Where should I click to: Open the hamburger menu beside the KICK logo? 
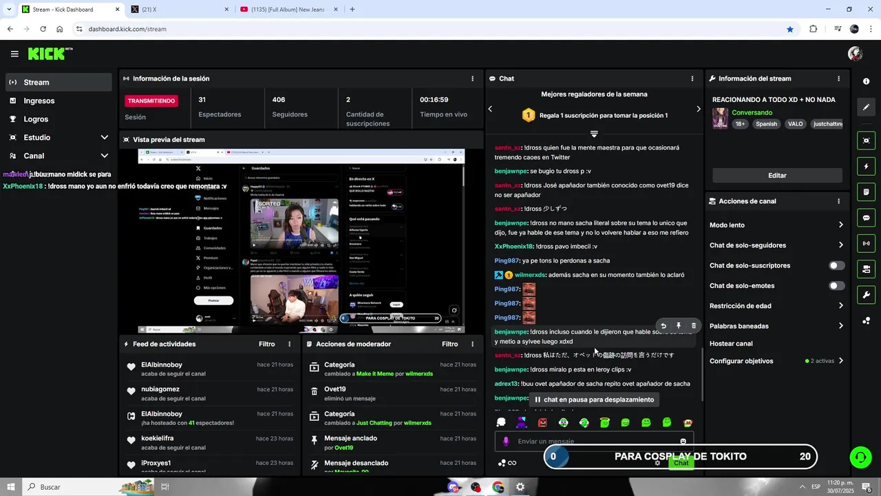coord(14,54)
